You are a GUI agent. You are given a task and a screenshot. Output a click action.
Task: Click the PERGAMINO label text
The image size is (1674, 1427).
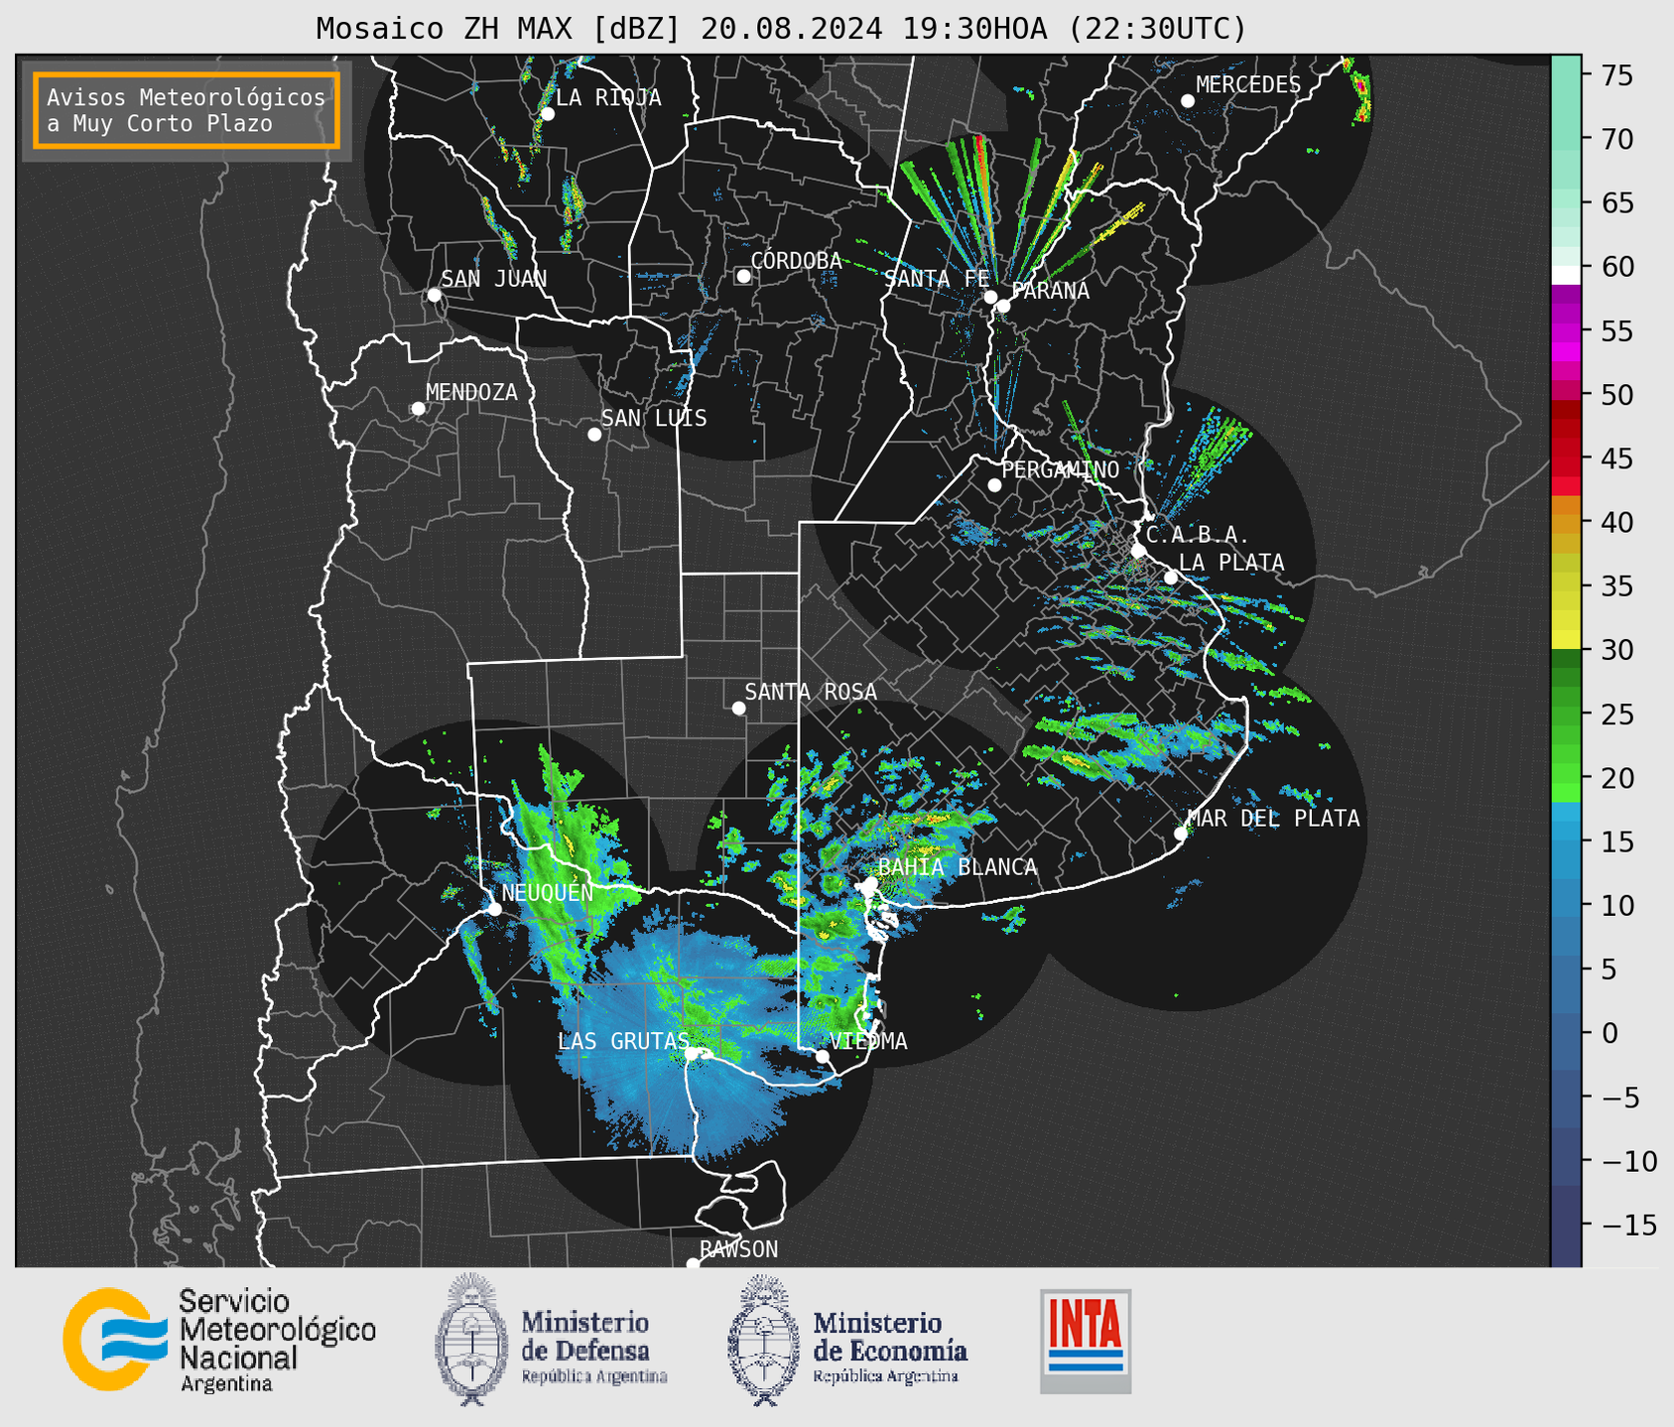tap(1061, 469)
